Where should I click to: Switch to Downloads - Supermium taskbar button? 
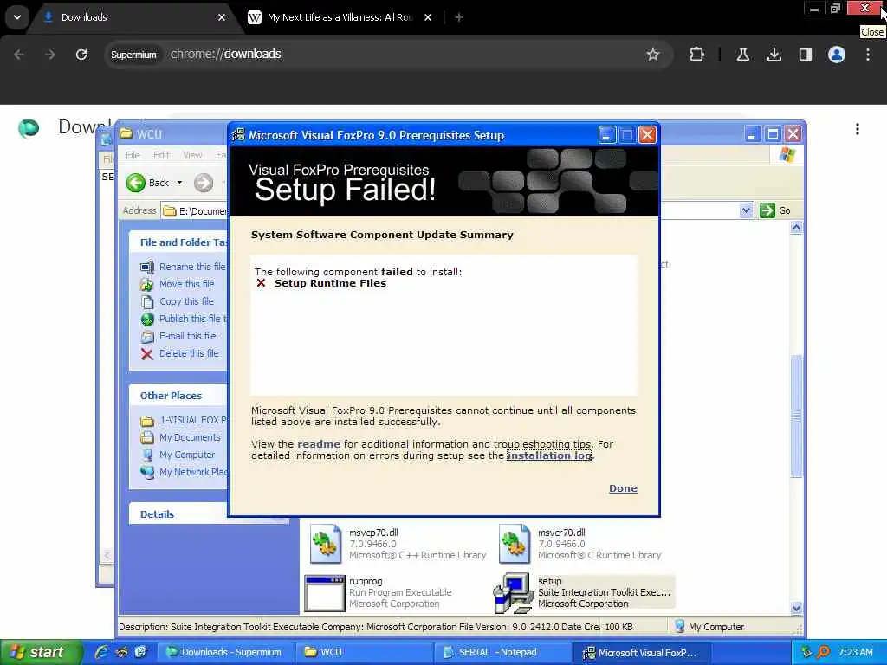226,652
